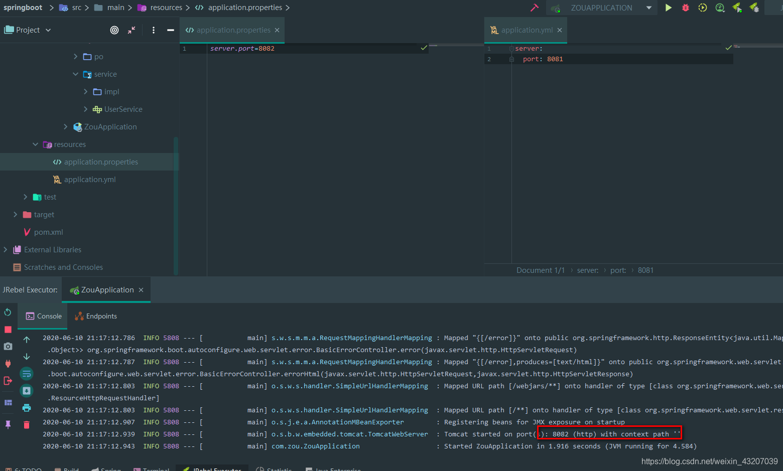Viewport: 783px width, 471px height.
Task: Expand the UserService node
Action: pyautogui.click(x=86, y=109)
